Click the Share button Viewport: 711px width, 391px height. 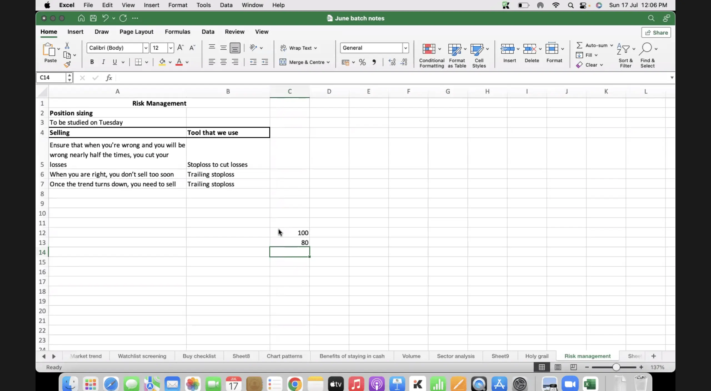click(x=656, y=33)
